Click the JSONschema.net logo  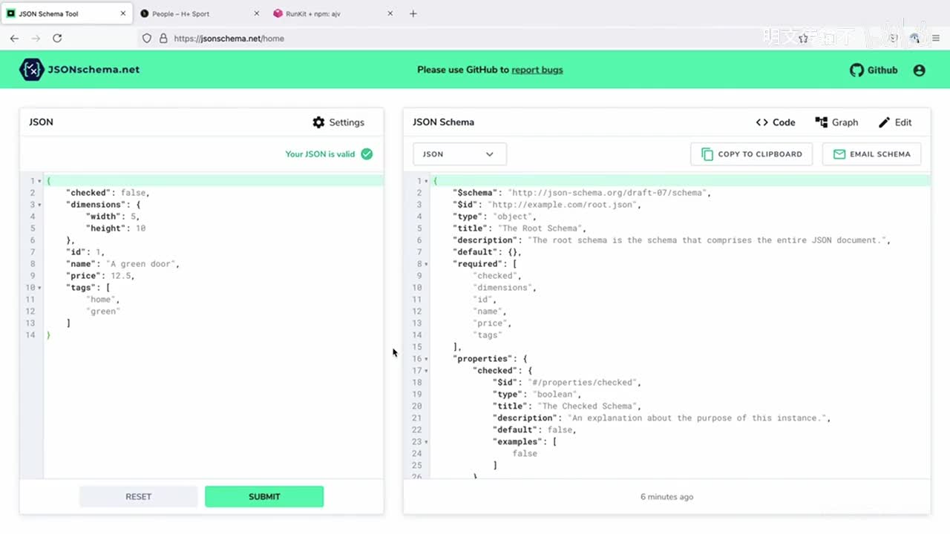(80, 70)
